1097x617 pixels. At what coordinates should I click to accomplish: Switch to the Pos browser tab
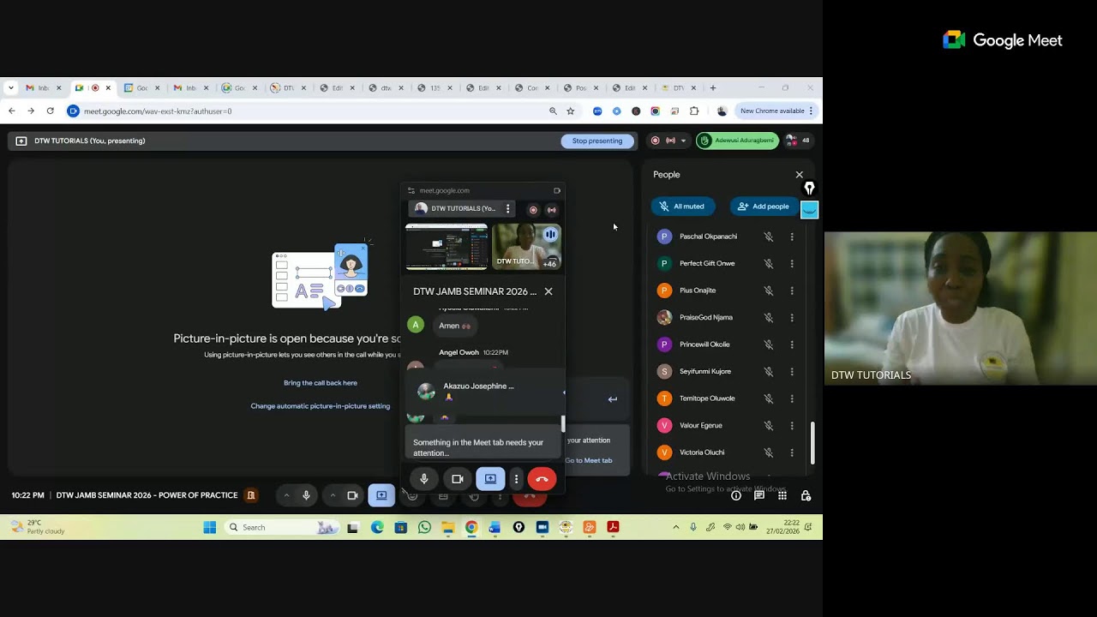point(582,87)
